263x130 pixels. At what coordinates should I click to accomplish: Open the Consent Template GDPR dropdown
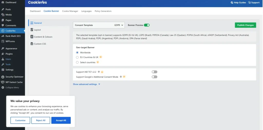pyautogui.click(x=99, y=25)
